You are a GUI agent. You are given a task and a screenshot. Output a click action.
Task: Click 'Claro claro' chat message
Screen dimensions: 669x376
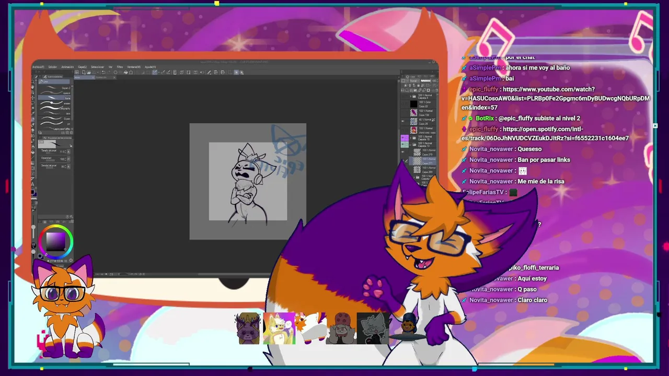[532, 300]
